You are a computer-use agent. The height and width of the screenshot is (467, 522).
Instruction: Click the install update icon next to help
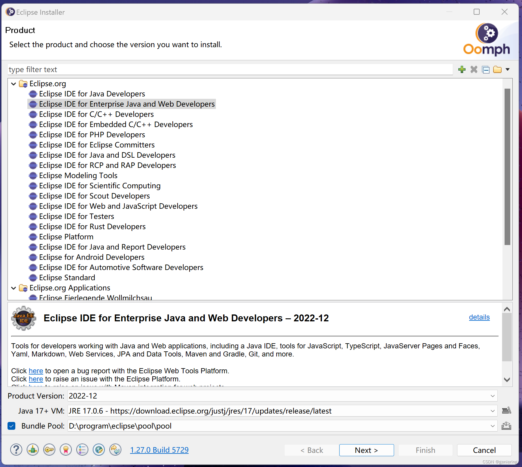(x=33, y=450)
